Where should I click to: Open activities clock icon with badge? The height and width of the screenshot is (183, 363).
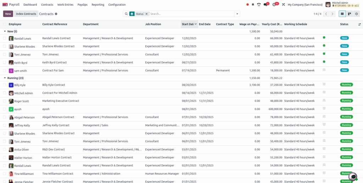click(x=274, y=5)
